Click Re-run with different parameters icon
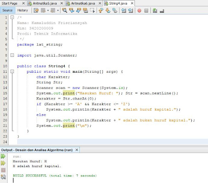 [x=3, y=163]
